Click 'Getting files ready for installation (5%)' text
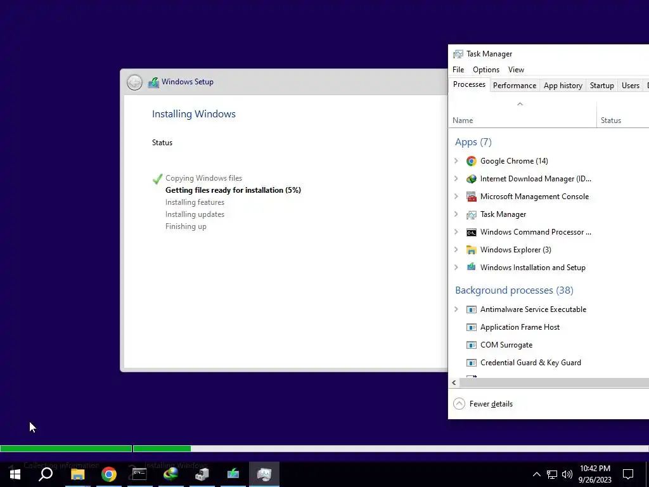649x487 pixels. (x=233, y=190)
